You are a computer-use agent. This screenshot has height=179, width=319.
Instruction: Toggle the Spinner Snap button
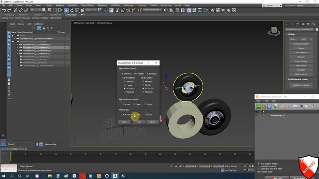(x=133, y=10)
